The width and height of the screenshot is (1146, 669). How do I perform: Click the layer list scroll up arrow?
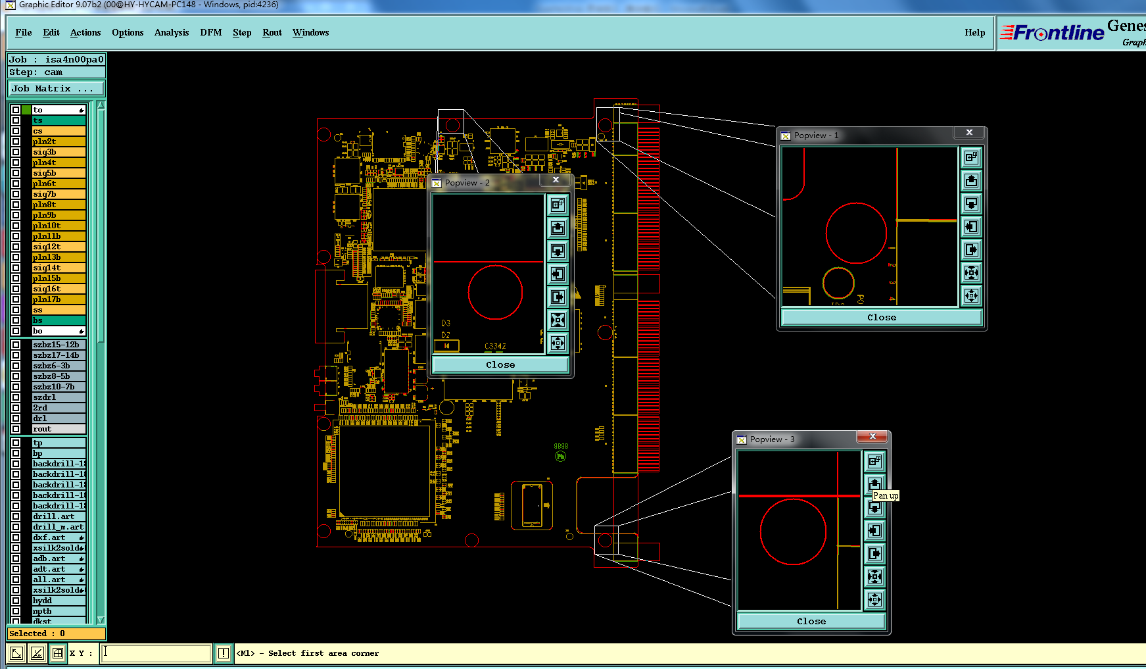[101, 105]
